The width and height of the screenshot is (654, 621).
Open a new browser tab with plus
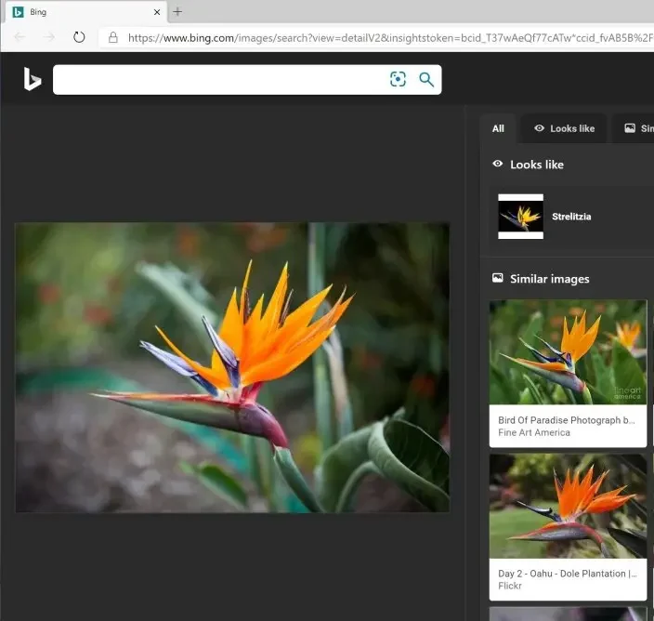click(x=177, y=12)
